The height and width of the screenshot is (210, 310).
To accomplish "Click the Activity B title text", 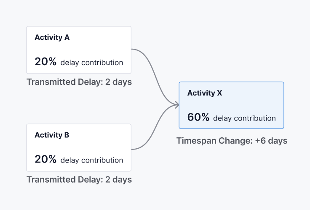I will point(52,135).
